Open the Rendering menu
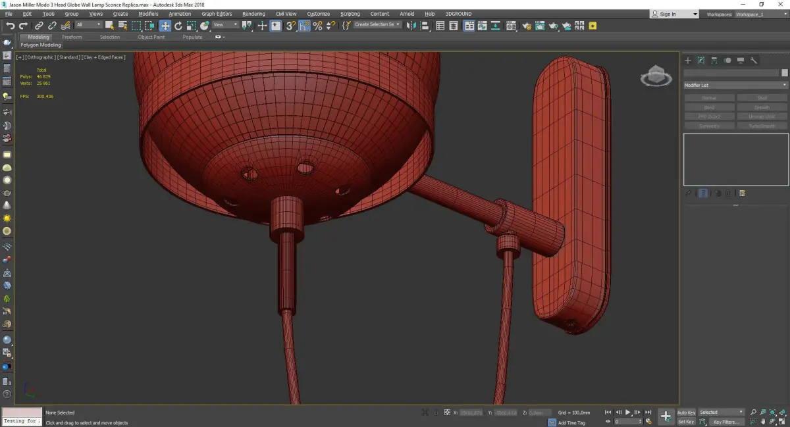 [x=253, y=14]
